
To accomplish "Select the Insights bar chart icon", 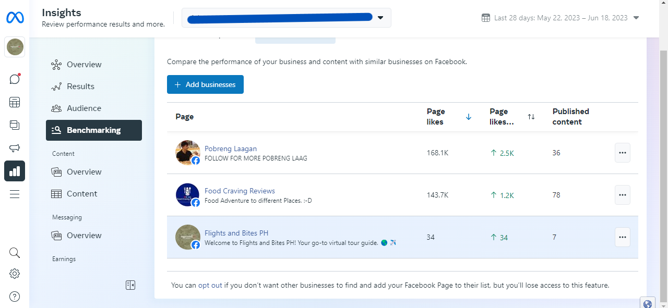I will [x=15, y=171].
